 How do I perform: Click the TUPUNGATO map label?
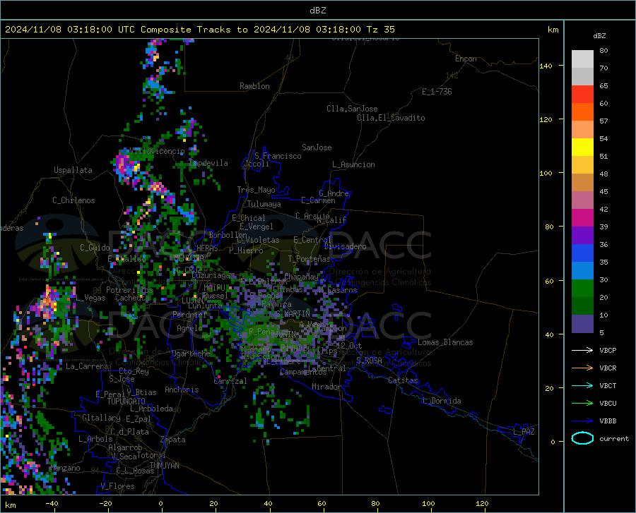coord(126,402)
